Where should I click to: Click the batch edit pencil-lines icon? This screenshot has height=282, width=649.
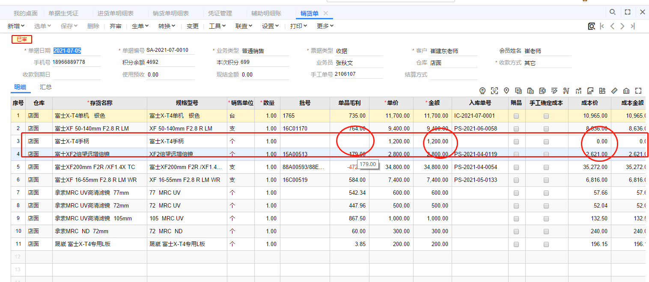[x=554, y=91]
